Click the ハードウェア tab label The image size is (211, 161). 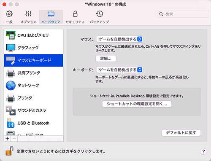[x=51, y=22]
